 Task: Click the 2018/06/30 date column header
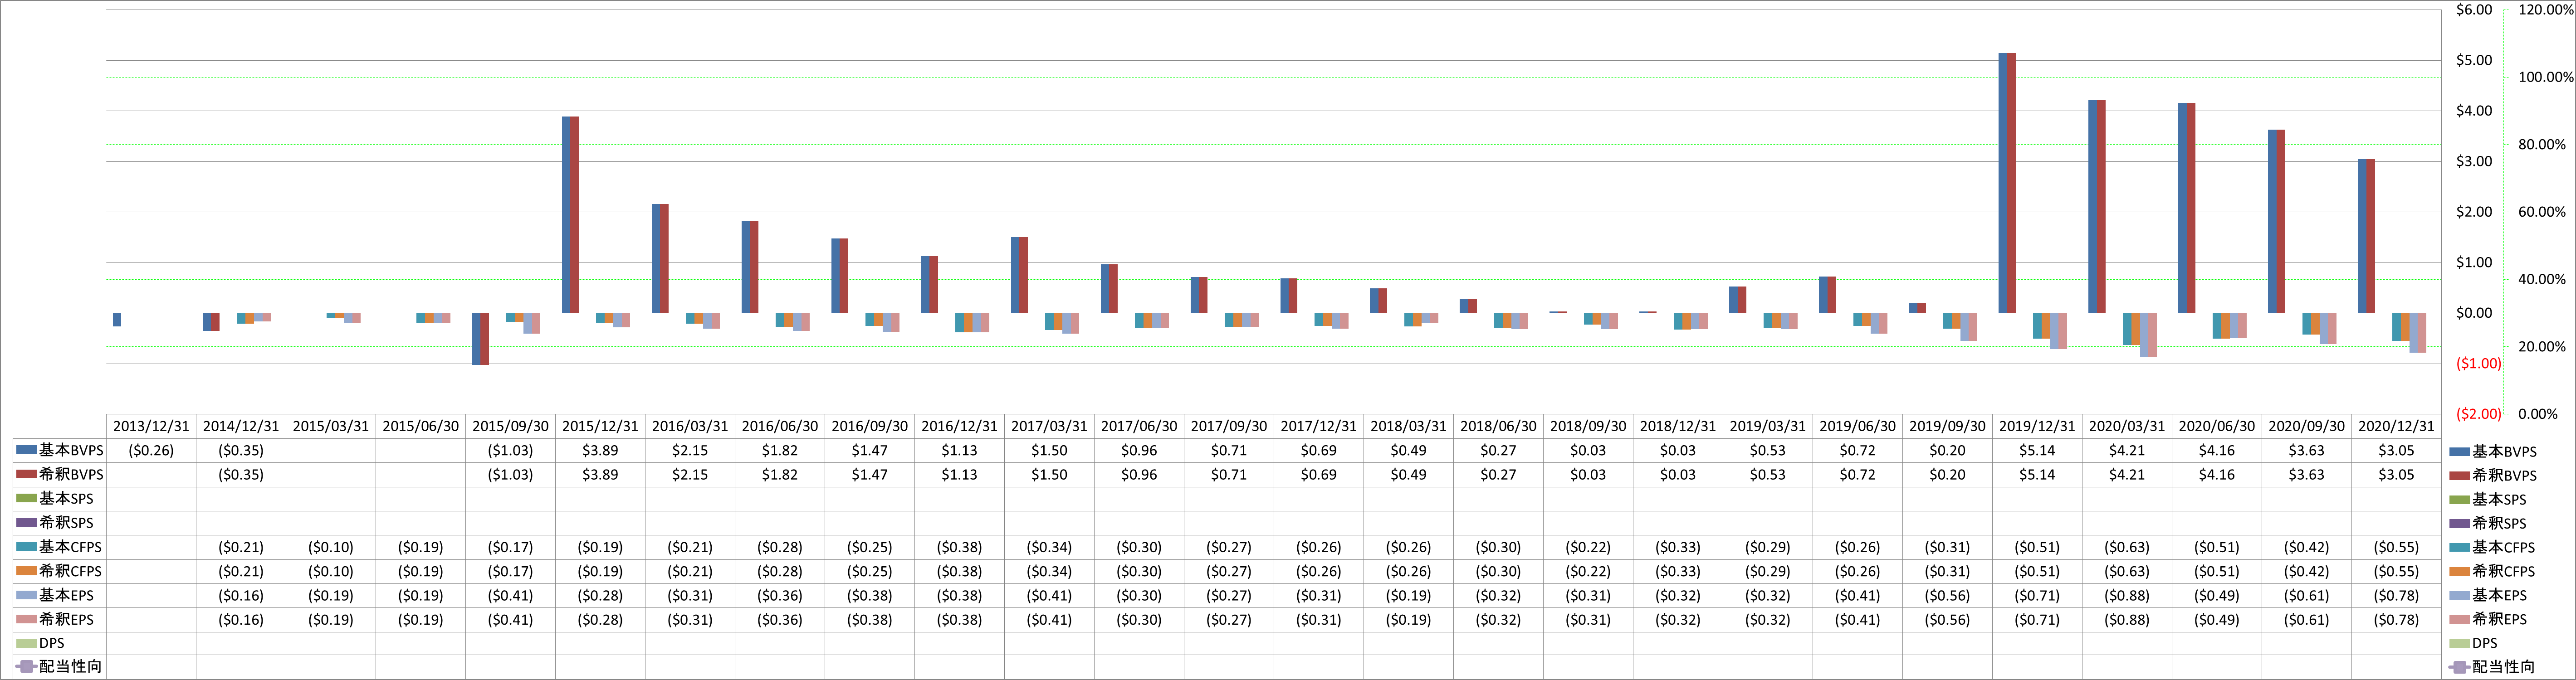[1498, 426]
